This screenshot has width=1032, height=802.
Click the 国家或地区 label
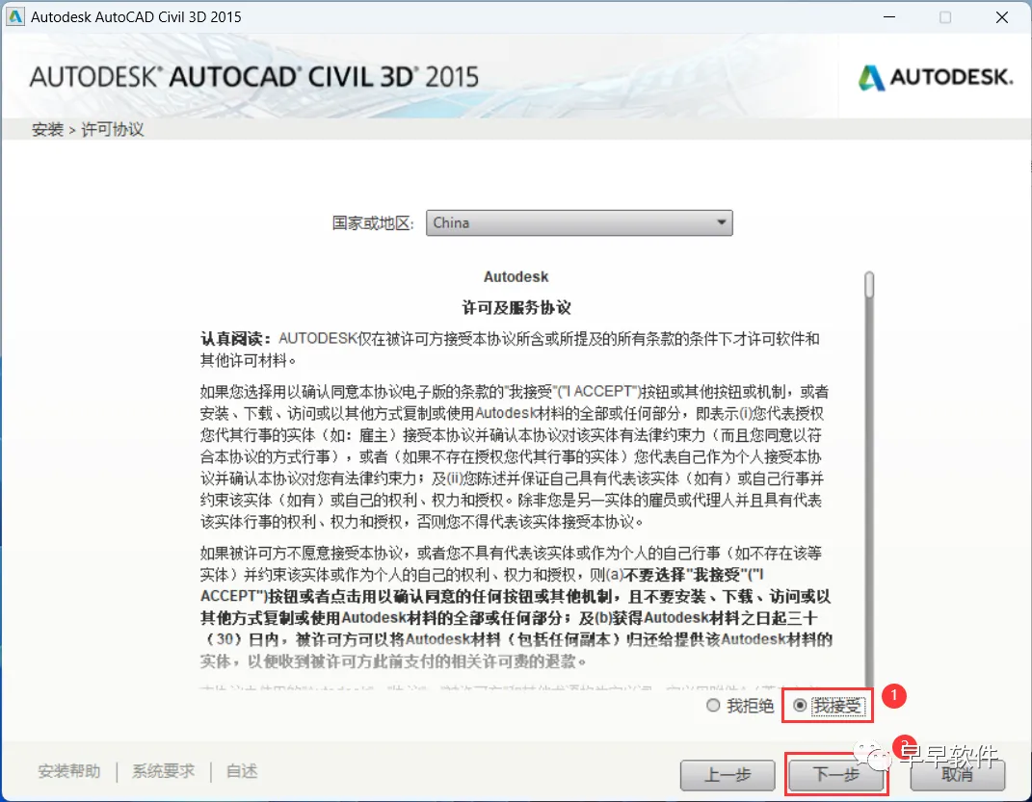coord(373,222)
